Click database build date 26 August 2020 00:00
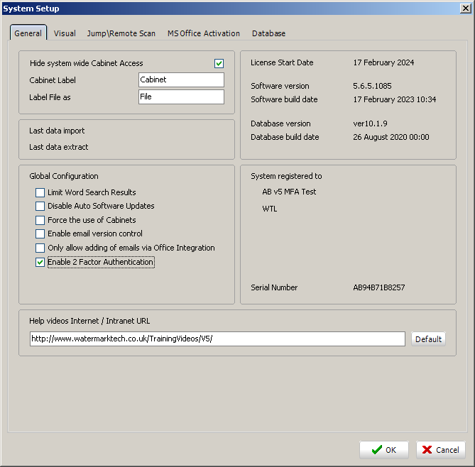This screenshot has height=467, width=475. point(391,137)
